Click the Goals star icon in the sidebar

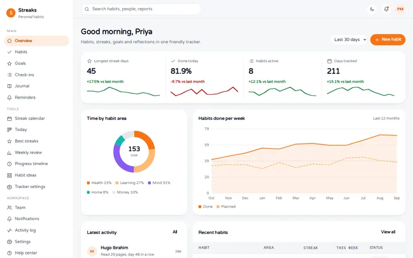click(10, 64)
